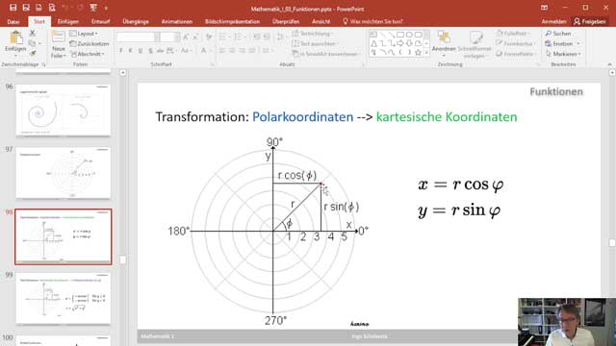Click the Format Painter brush icon

point(32,53)
